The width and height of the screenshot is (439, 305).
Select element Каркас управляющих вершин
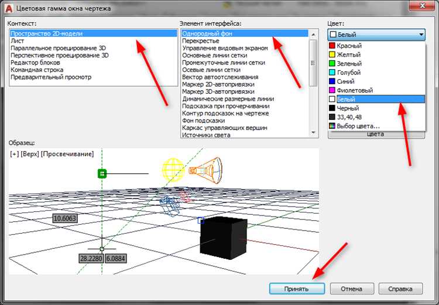tap(245, 128)
